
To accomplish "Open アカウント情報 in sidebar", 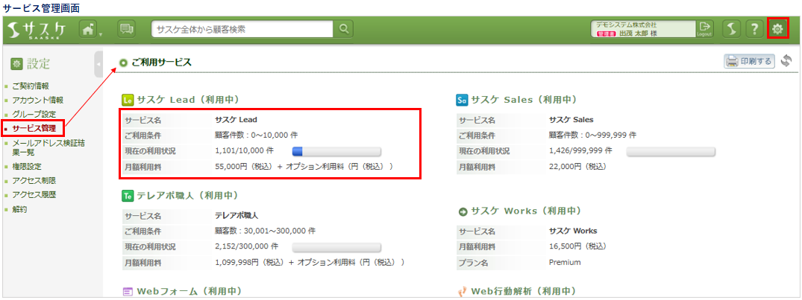I will click(x=38, y=100).
